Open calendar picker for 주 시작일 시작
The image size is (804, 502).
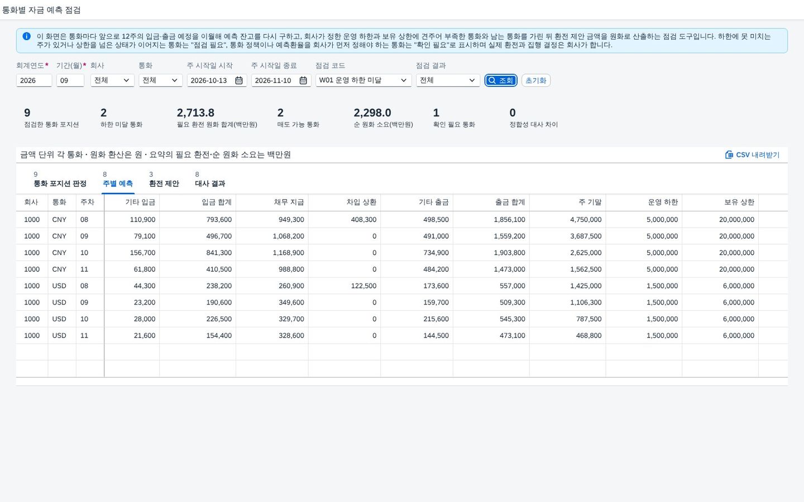coord(239,80)
